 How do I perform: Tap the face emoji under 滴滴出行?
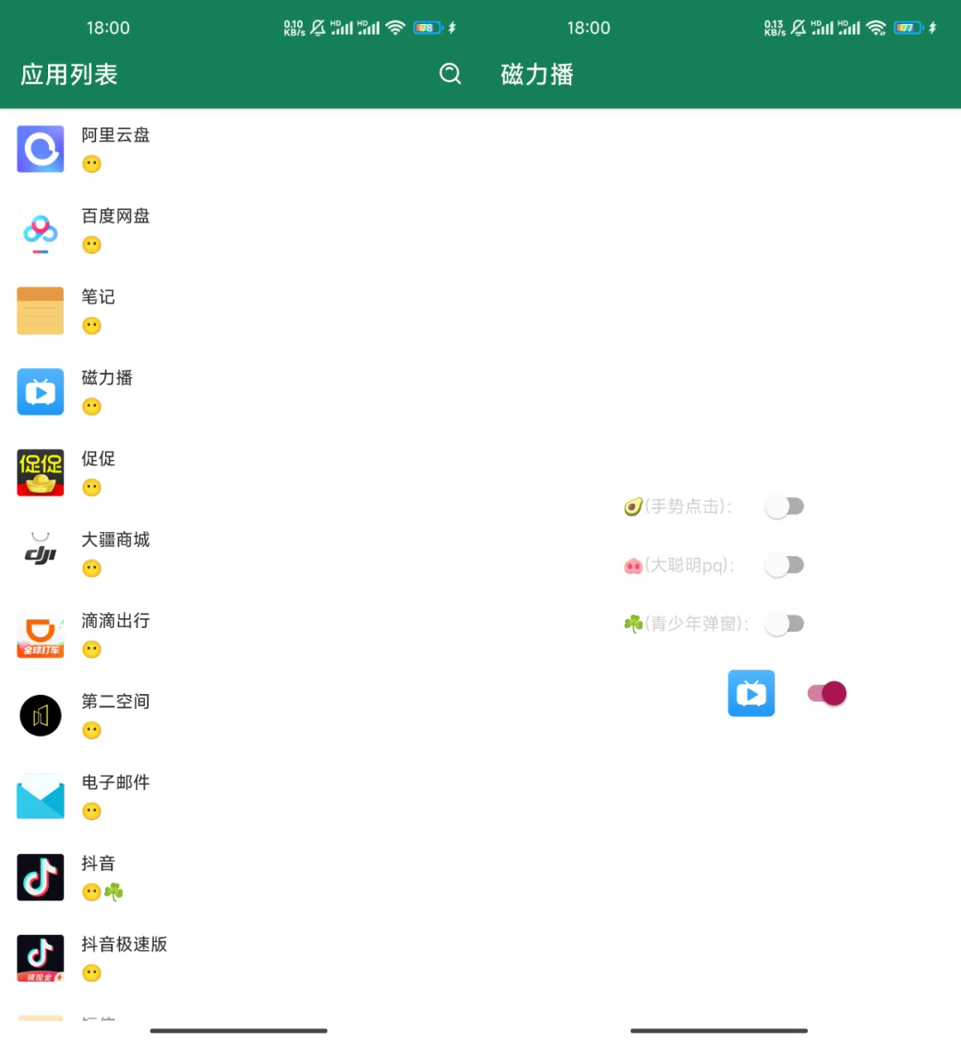(x=92, y=649)
